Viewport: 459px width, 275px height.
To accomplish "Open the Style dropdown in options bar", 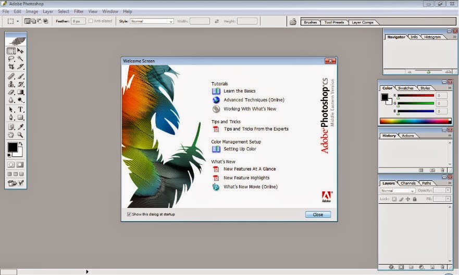I will pos(152,21).
